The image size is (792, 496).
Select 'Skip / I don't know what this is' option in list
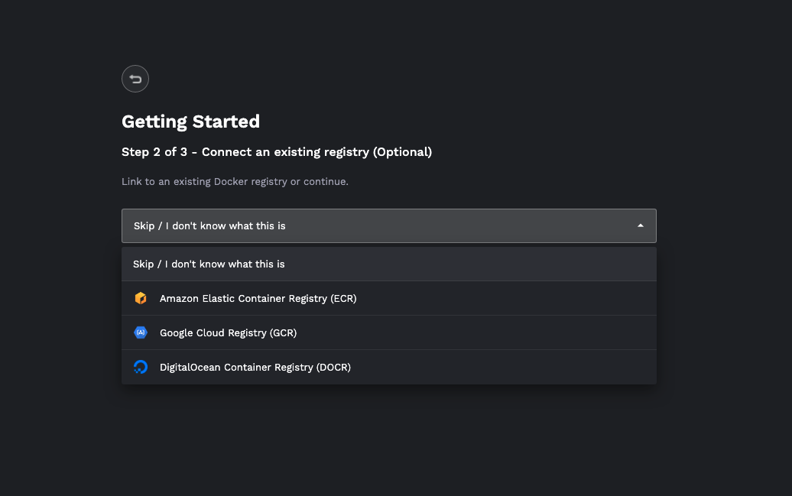pos(389,264)
